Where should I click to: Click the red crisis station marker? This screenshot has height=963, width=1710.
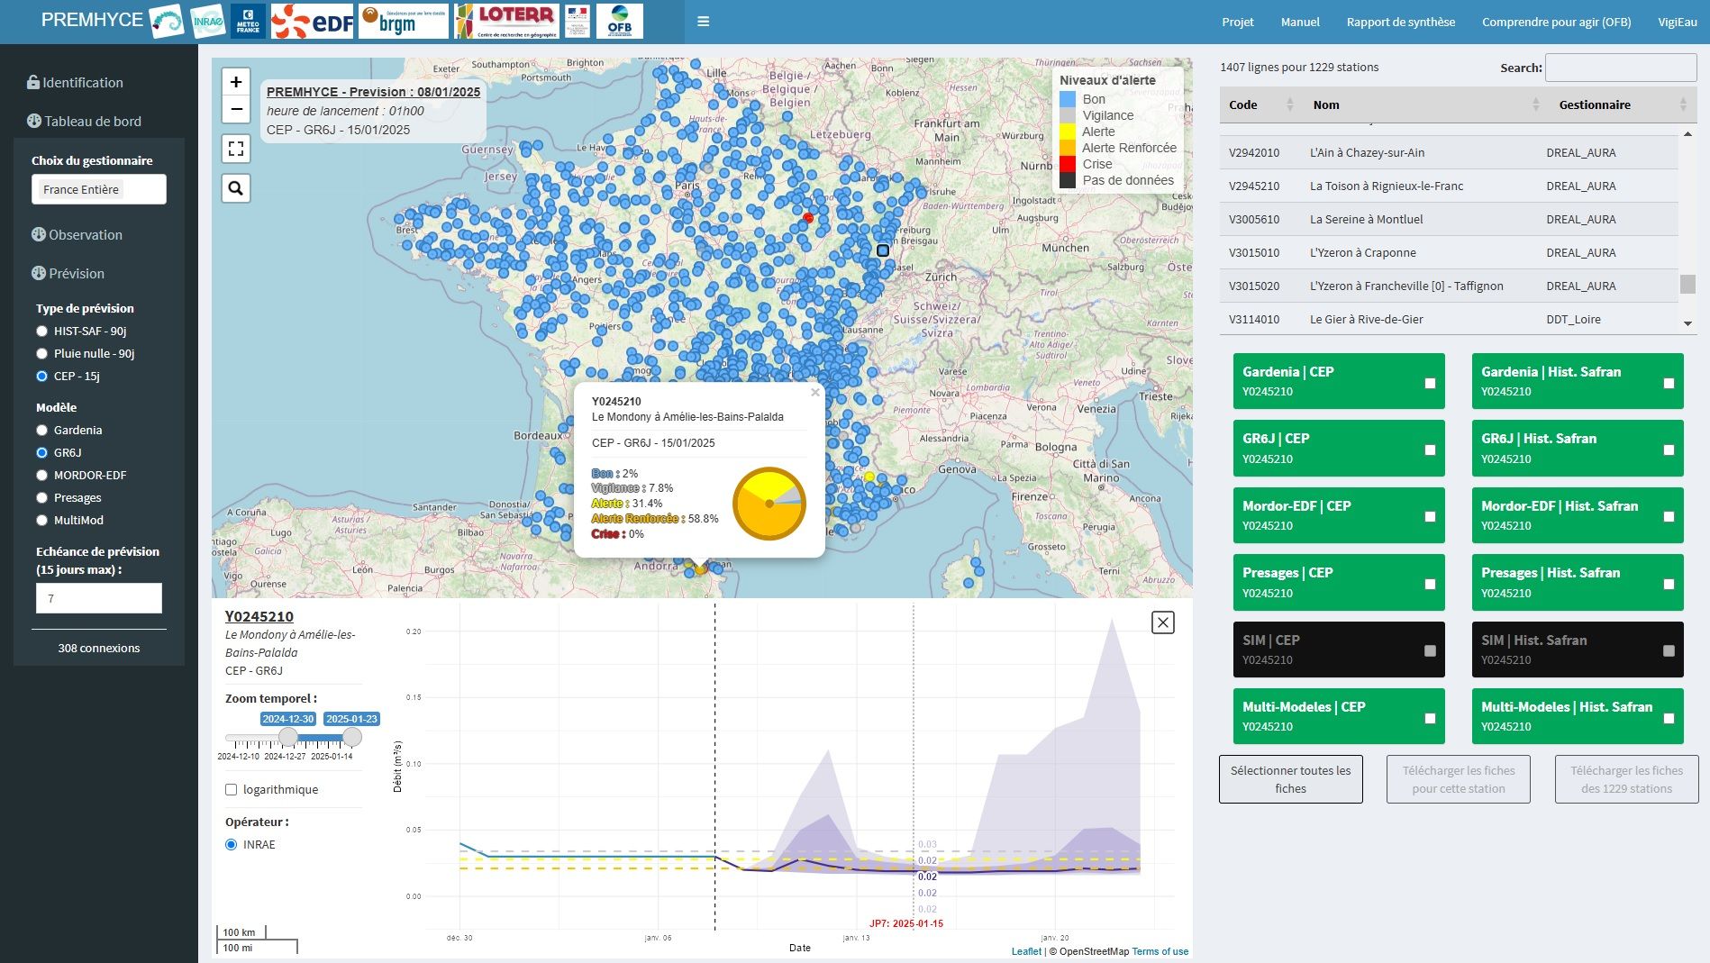(x=808, y=218)
